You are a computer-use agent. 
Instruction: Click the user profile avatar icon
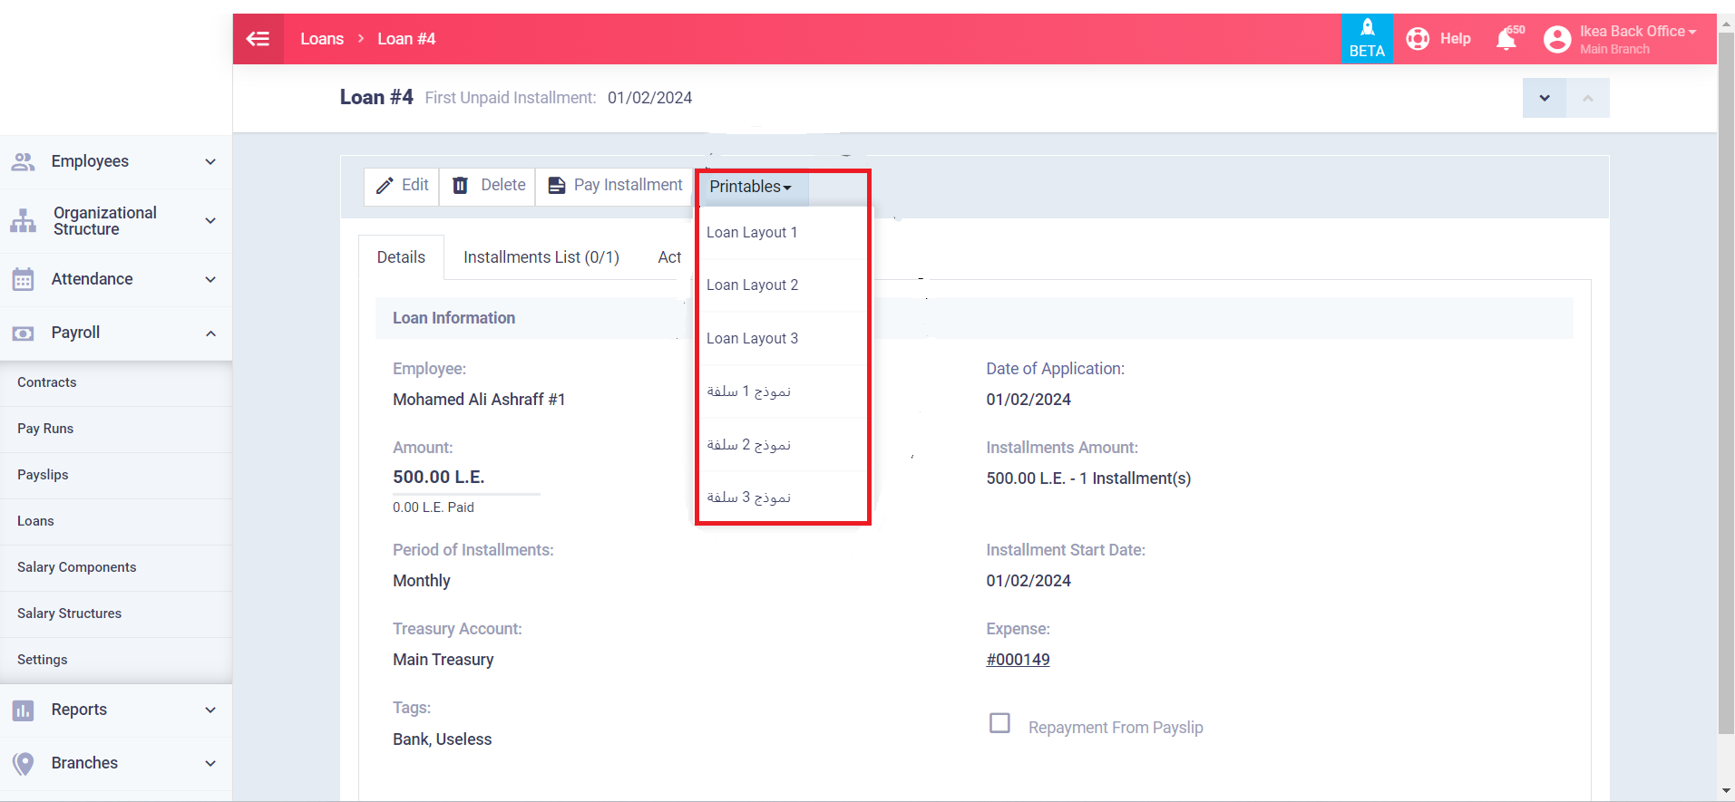[x=1557, y=39]
